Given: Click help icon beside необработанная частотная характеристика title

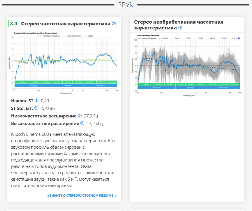Looking at the screenshot, I should (180, 28).
